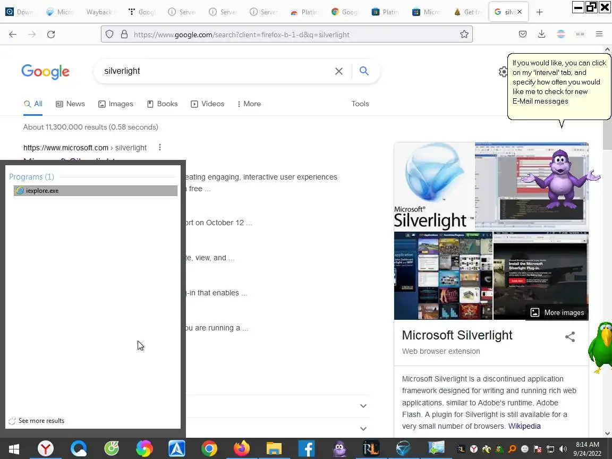612x459 pixels.
Task: Submit search with the magnifying glass icon
Action: [x=364, y=71]
